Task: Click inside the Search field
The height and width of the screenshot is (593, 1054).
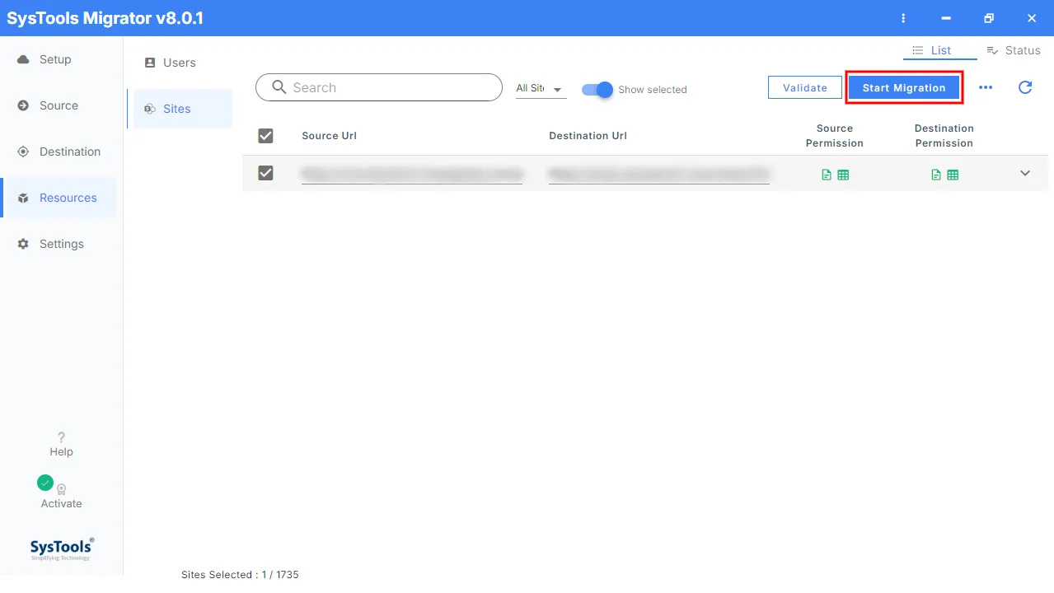Action: [378, 87]
